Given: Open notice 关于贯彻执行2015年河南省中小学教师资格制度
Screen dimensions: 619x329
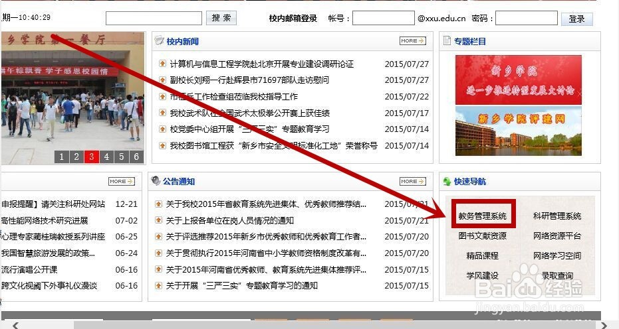Looking at the screenshot, I should tap(266, 253).
